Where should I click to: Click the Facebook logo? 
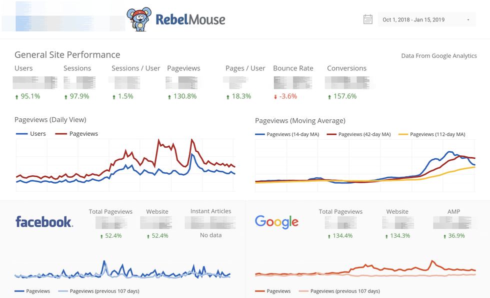[44, 222]
